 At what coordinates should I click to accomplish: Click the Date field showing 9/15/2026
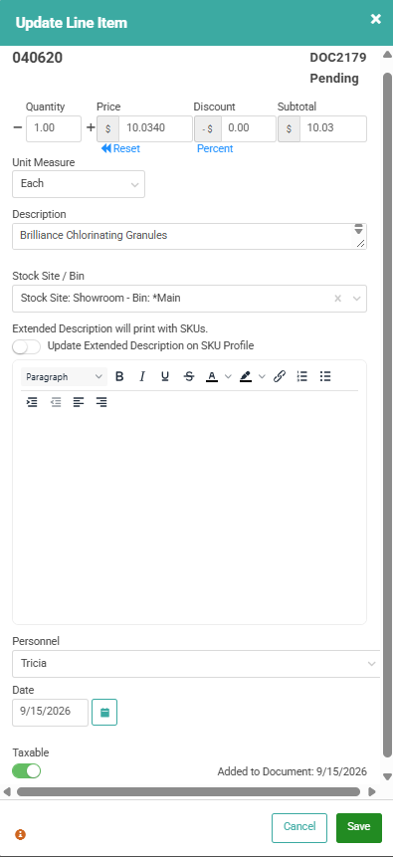(51, 713)
